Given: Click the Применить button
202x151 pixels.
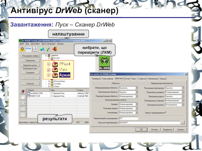Looking at the screenshot, I should click(167, 130).
